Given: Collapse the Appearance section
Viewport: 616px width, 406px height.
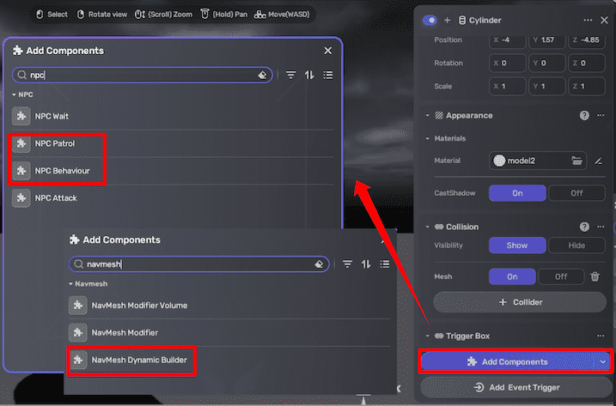Looking at the screenshot, I should (428, 115).
